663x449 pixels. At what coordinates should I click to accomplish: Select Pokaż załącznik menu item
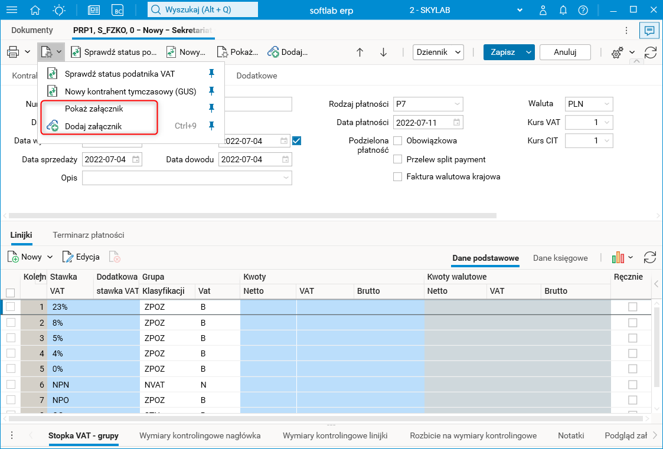[94, 109]
